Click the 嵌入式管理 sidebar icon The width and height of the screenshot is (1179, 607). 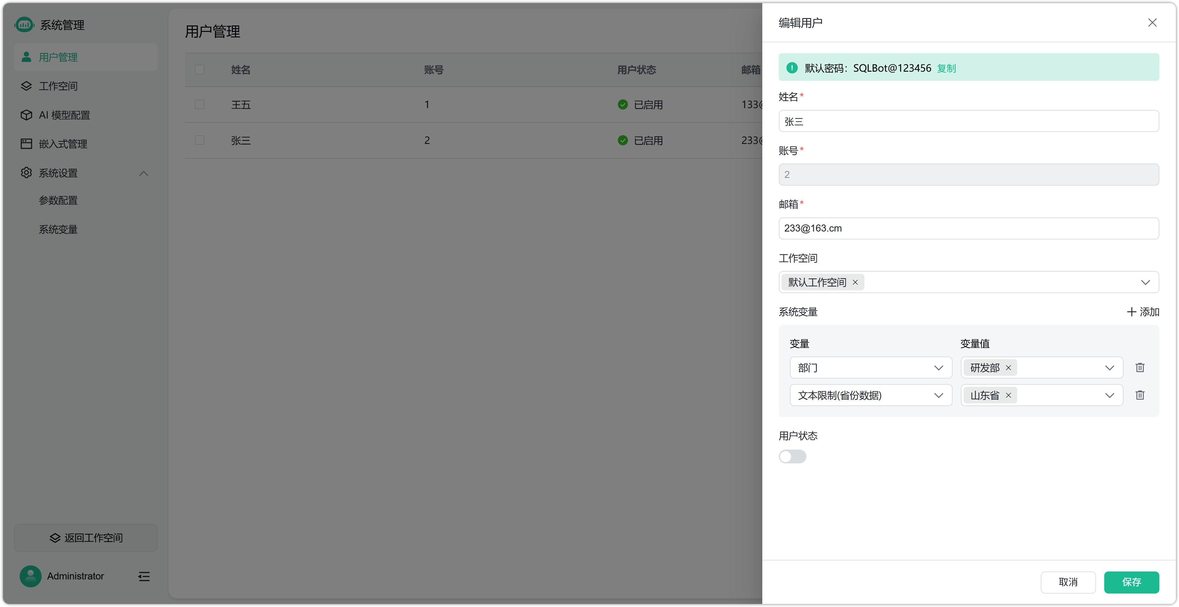26,143
